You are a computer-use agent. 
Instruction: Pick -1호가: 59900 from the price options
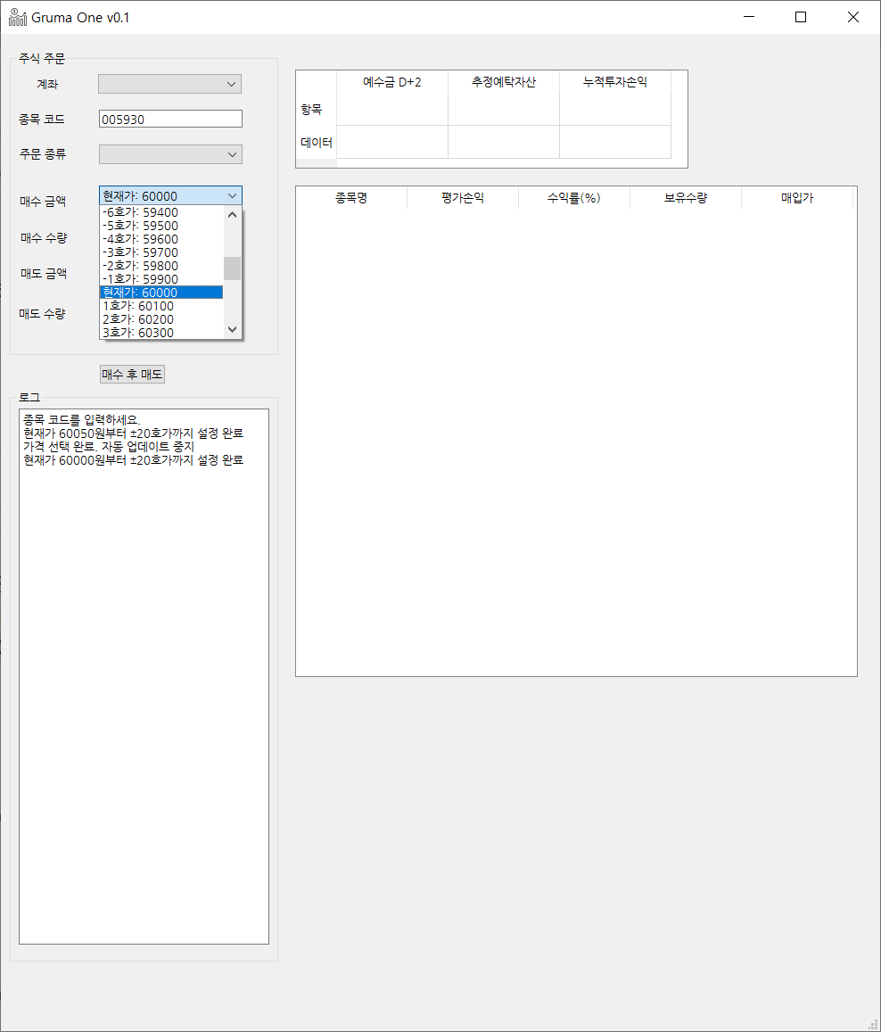[161, 279]
